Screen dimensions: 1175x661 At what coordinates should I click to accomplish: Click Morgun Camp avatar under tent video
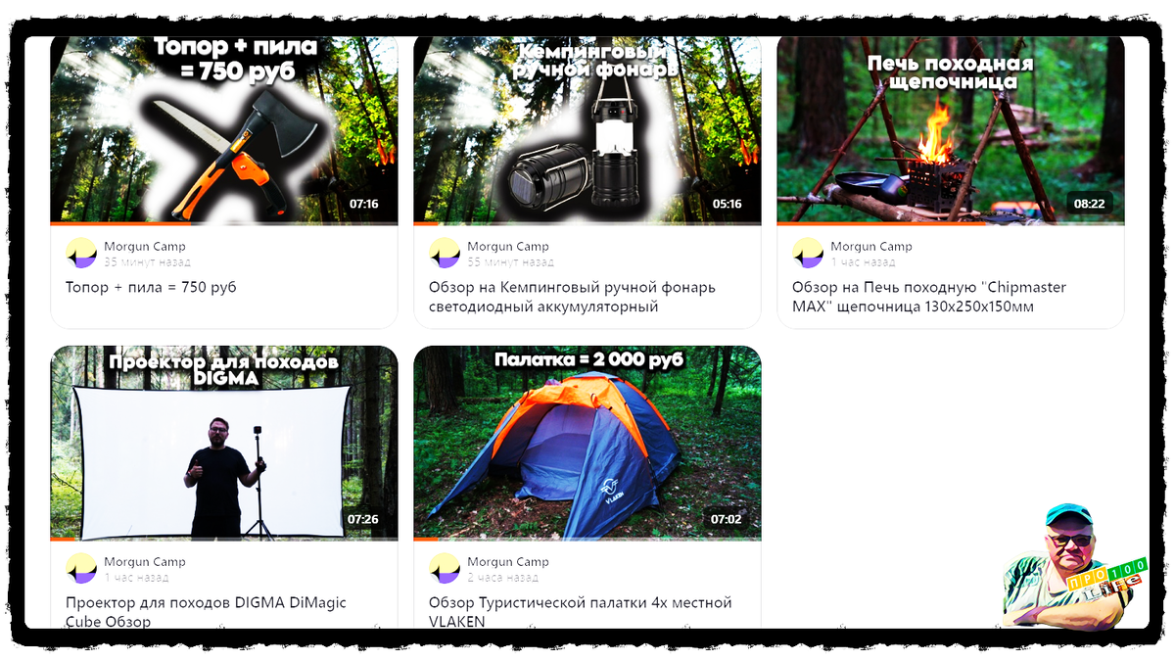445,569
